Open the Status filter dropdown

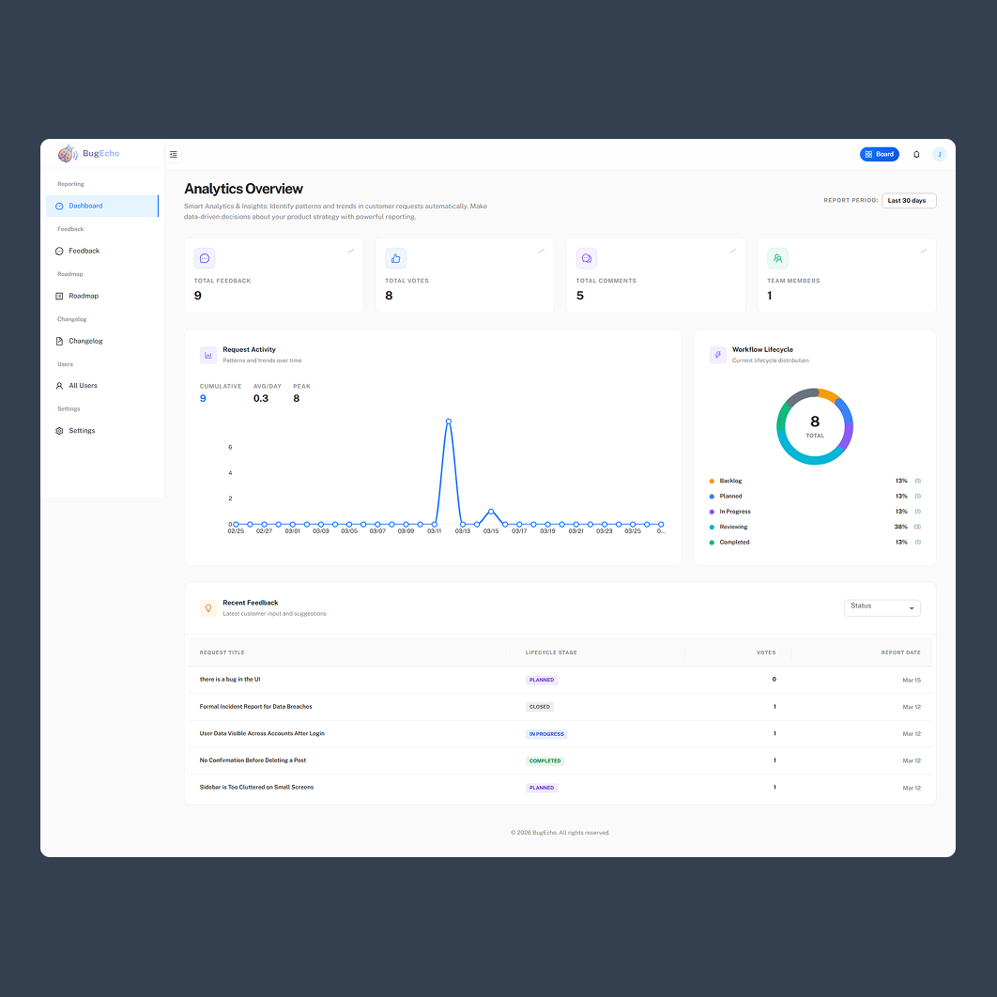point(881,606)
